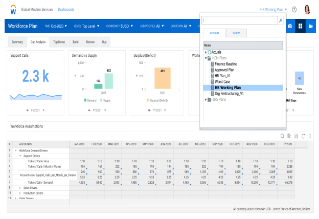This screenshot has width=319, height=219.
Task: Switch to the Summary tab
Action: click(17, 42)
